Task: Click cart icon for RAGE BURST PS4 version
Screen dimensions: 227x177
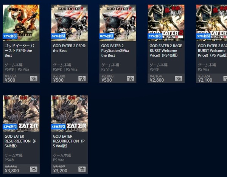Action: click(179, 79)
